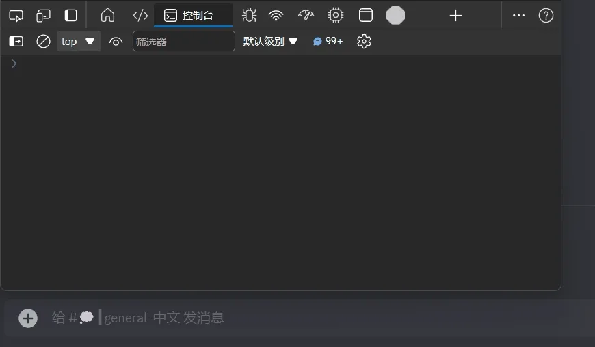Open the 99+ issues counter
The image size is (595, 347).
pyautogui.click(x=328, y=42)
